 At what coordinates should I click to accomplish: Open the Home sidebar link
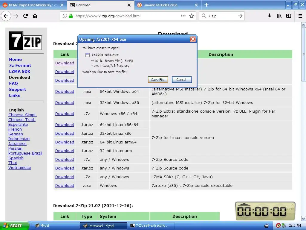(16, 60)
